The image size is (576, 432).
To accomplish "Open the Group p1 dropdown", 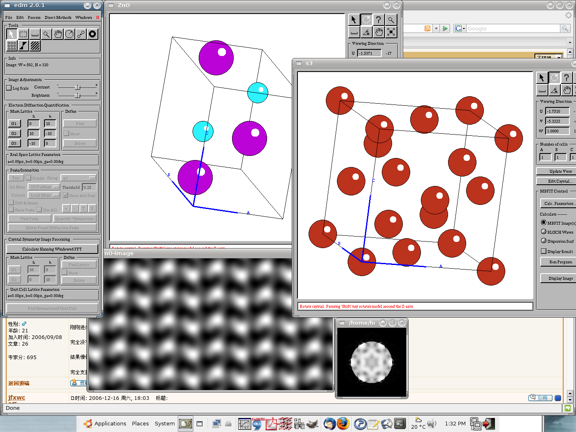I will click(79, 178).
